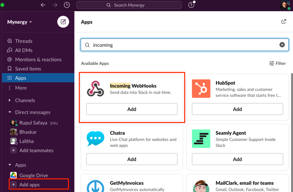Open MailClark, email for teams title
The height and width of the screenshot is (192, 293).
pyautogui.click(x=245, y=183)
